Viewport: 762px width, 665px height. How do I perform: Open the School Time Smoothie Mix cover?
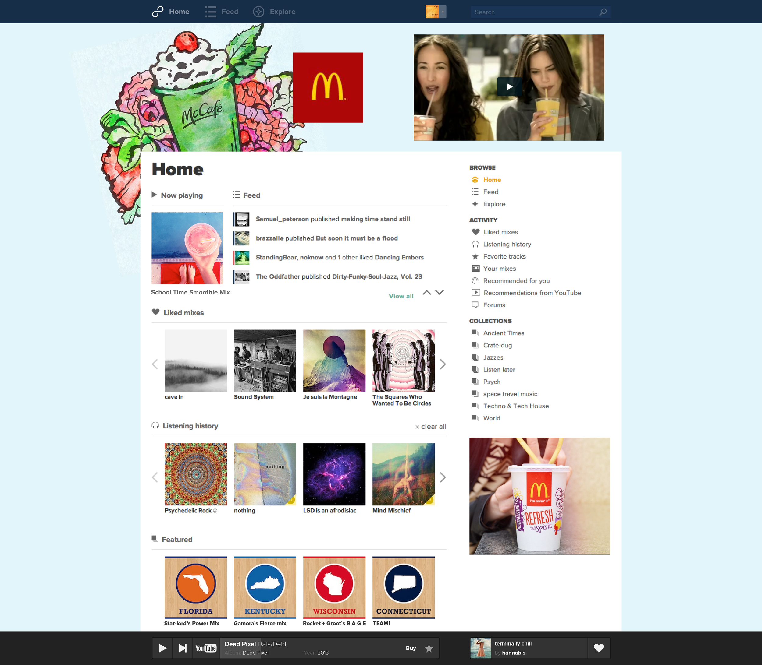187,248
